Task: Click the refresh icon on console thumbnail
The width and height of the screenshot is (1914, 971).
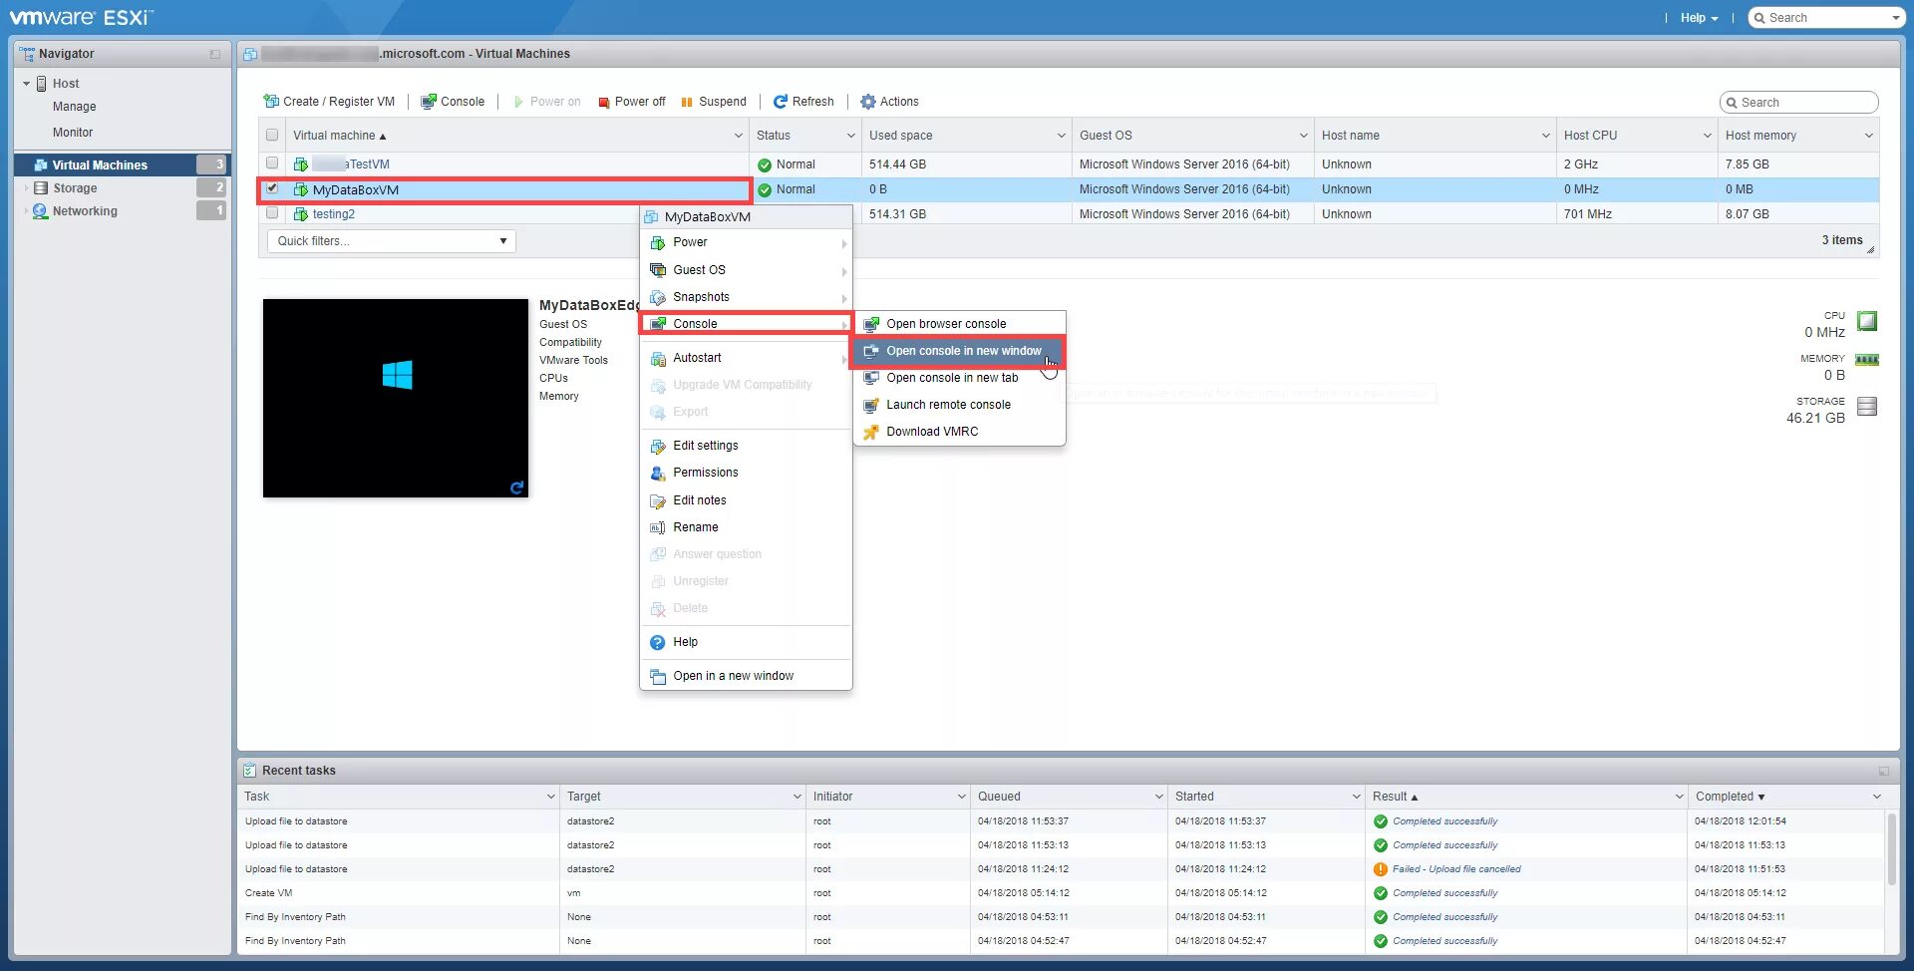Action: click(x=516, y=487)
